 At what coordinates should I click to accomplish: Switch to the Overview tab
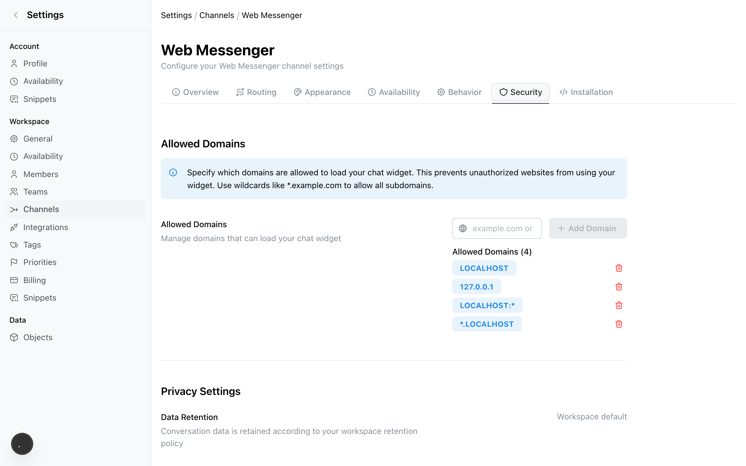pyautogui.click(x=195, y=92)
